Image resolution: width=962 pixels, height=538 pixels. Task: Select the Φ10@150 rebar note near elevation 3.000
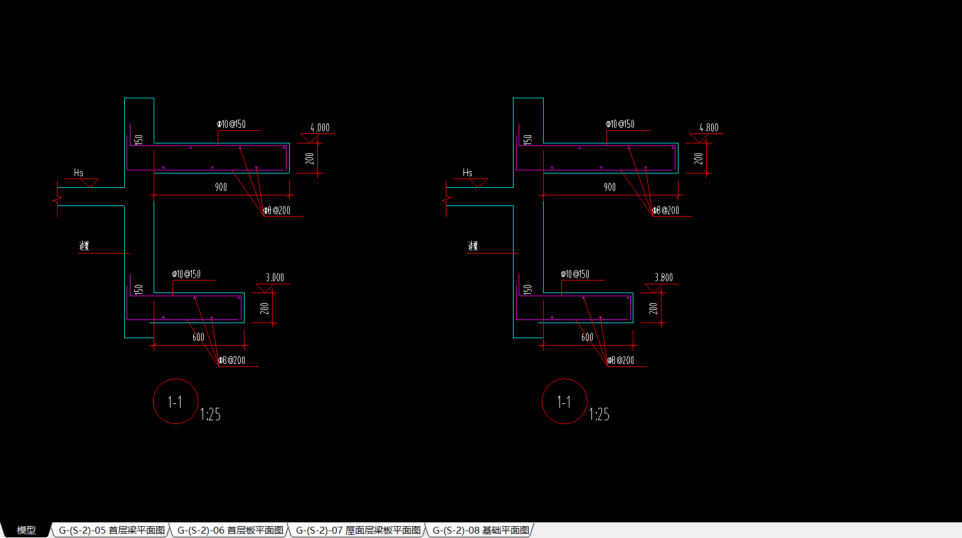(x=186, y=274)
